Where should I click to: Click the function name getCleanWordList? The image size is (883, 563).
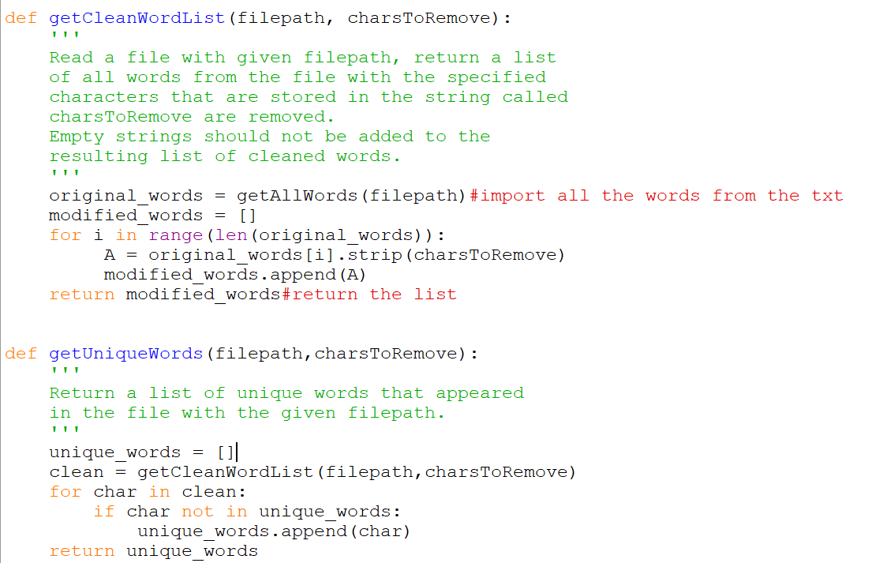pos(137,18)
